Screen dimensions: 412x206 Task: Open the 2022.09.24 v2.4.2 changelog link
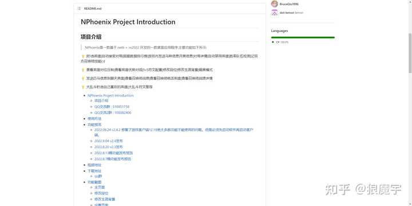[174, 132]
